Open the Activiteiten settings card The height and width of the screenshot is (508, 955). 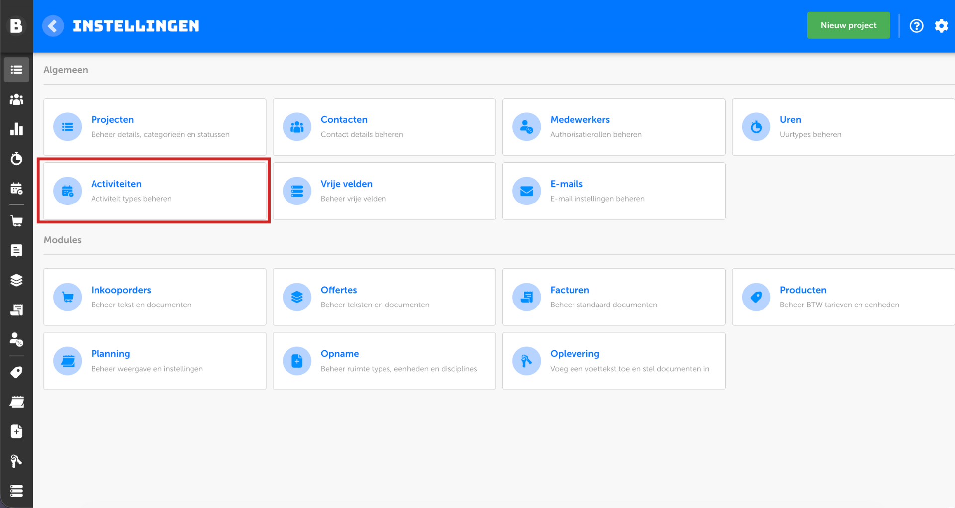click(155, 191)
